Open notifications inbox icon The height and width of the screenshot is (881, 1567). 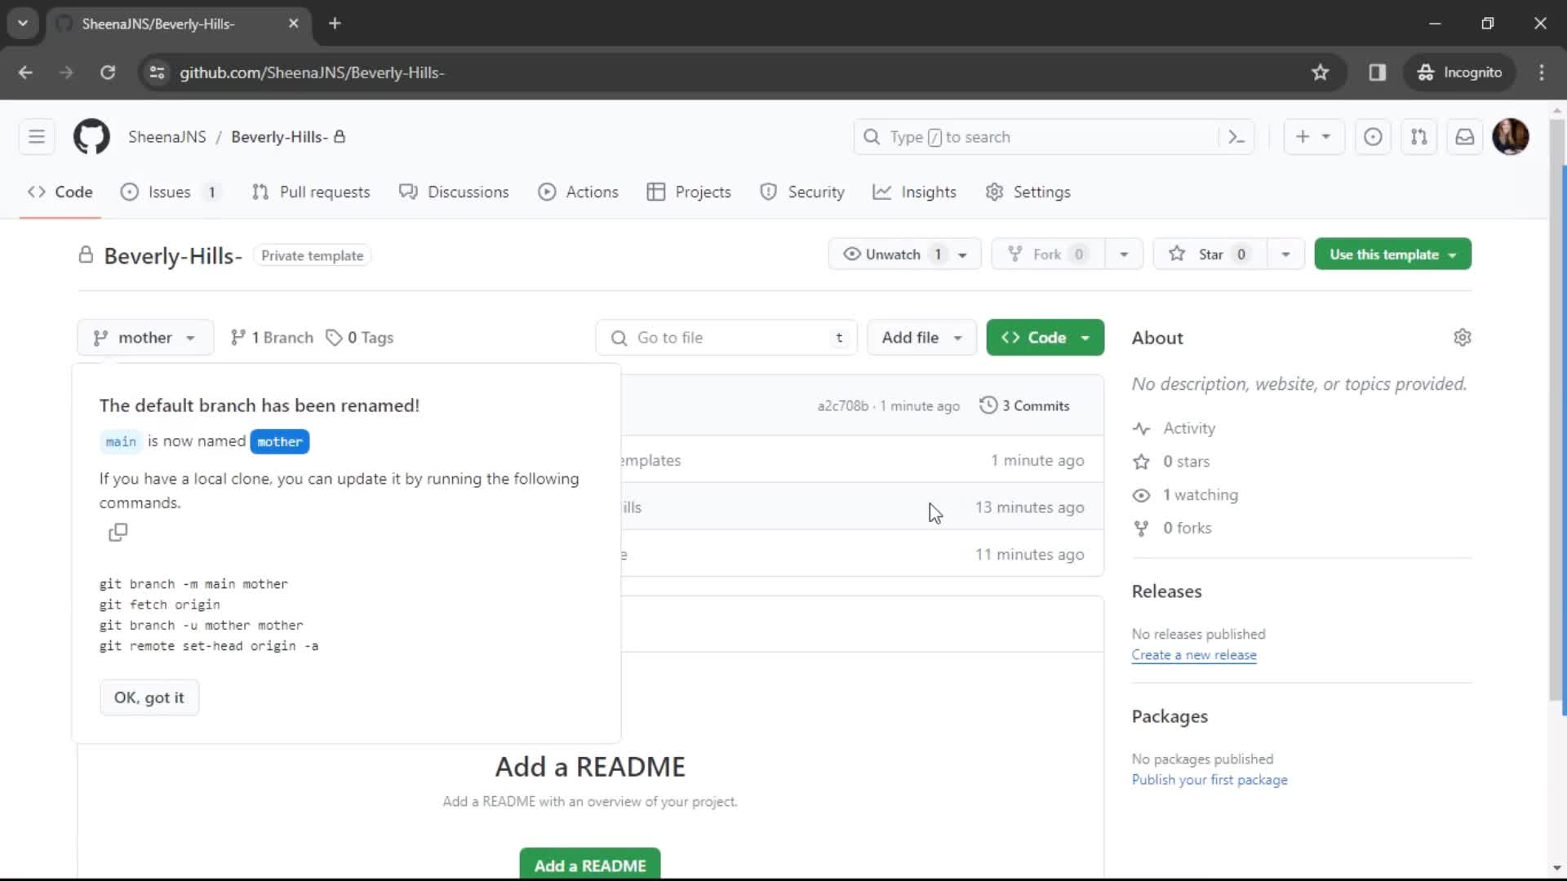[x=1465, y=137]
